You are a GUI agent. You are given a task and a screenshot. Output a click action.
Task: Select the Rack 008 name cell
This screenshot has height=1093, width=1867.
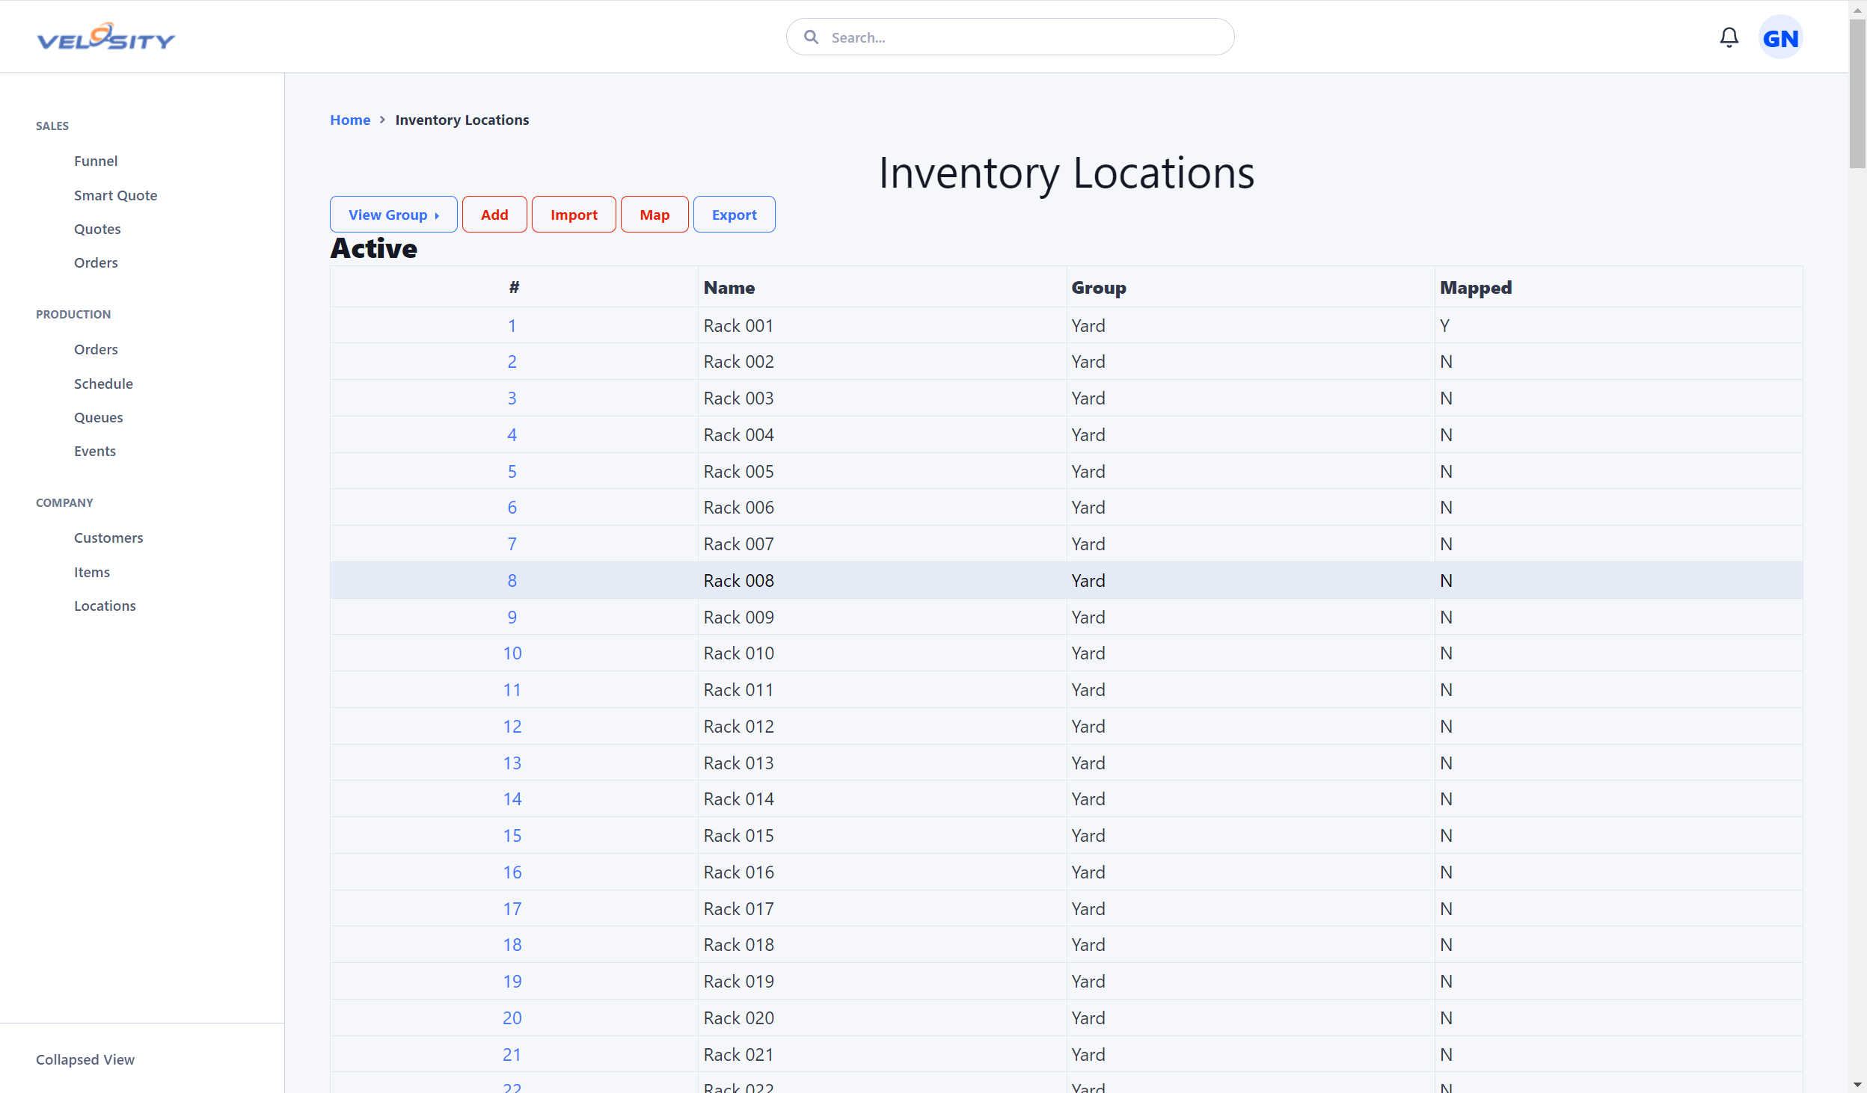pyautogui.click(x=882, y=580)
